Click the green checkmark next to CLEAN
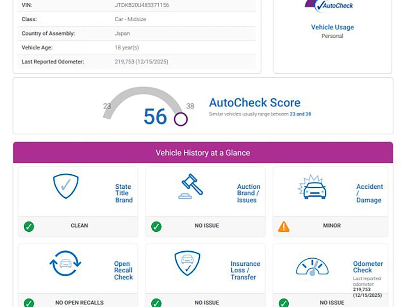Viewport: 410px width, 307px height. [x=29, y=226]
